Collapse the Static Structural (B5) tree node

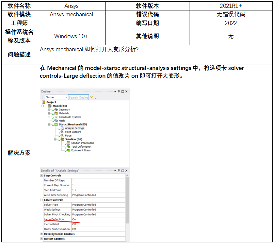pyautogui.click(x=49, y=124)
